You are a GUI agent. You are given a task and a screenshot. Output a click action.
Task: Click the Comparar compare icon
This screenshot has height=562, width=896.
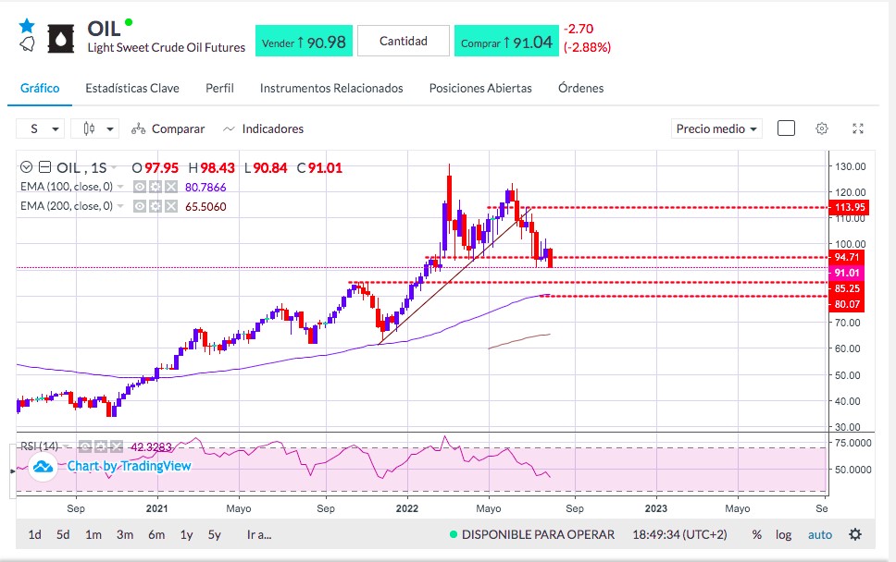(138, 129)
